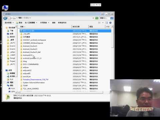The height and width of the screenshot is (120, 160).
Task: Select the blog folder name
Action: 25,61
